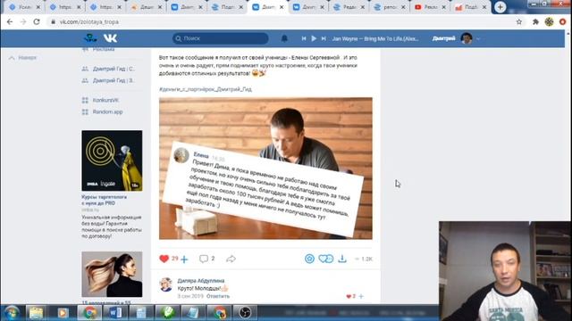
Task: Click the targetolog course ad image
Action: click(112, 160)
